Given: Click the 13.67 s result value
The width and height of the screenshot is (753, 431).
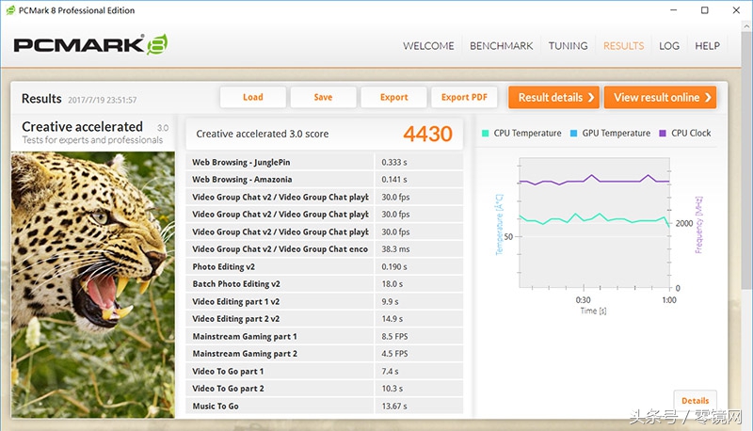Looking at the screenshot, I should tap(394, 406).
